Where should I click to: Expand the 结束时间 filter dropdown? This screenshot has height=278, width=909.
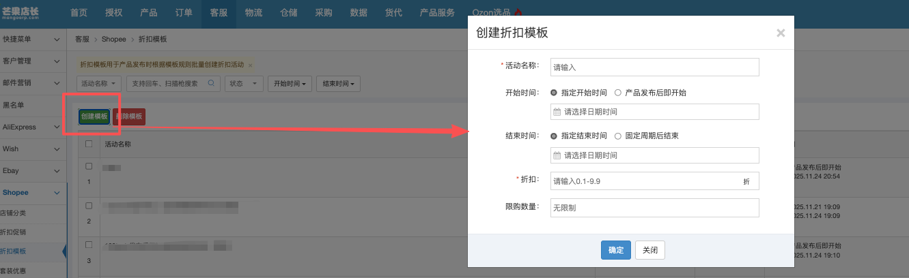338,84
